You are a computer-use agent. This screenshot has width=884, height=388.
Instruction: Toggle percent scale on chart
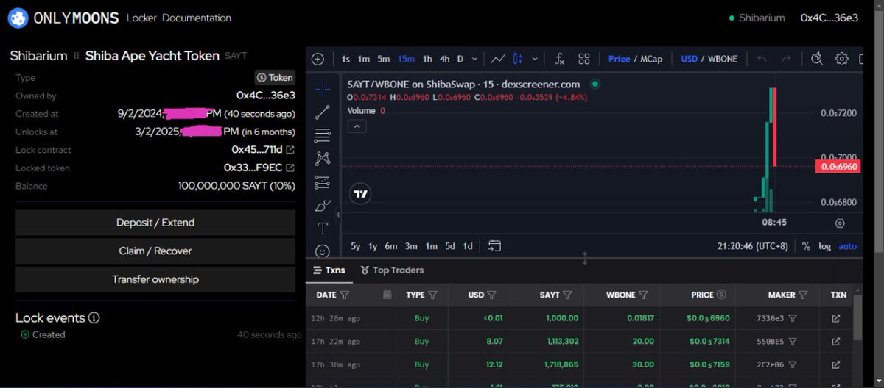806,246
